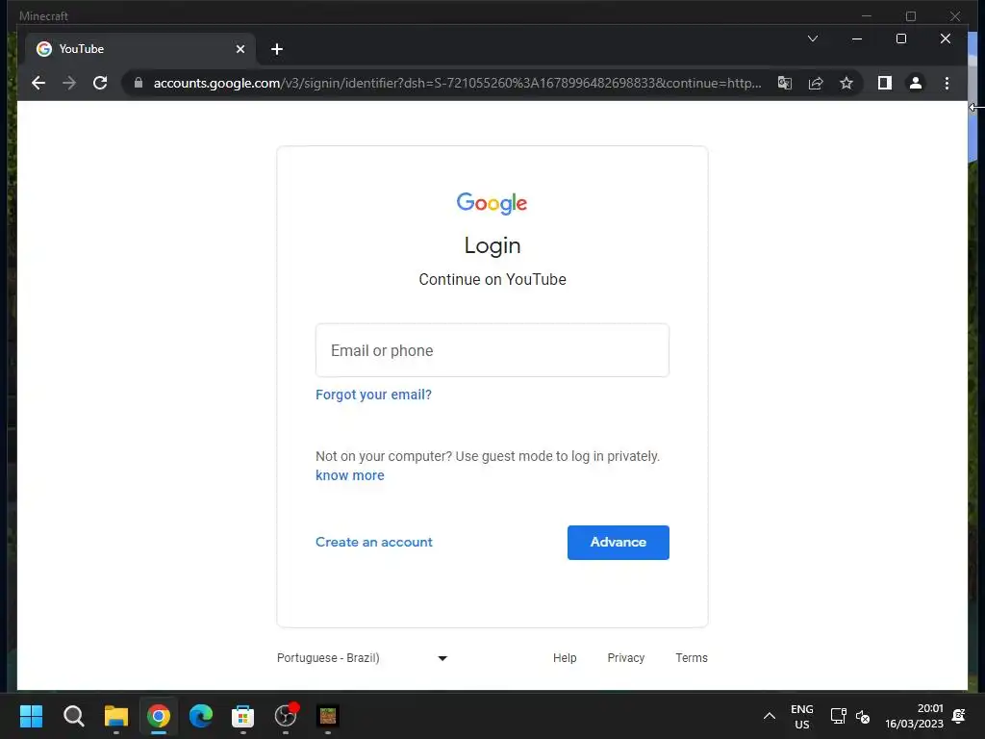This screenshot has width=985, height=739.
Task: Open File Explorer from the taskbar
Action: click(x=115, y=716)
